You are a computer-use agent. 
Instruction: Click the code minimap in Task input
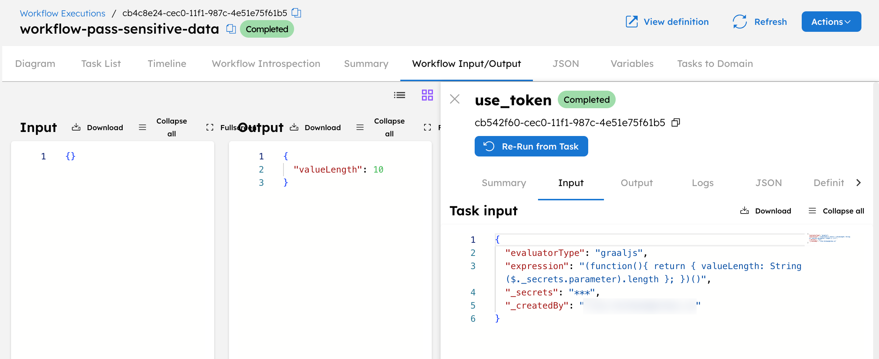point(829,238)
